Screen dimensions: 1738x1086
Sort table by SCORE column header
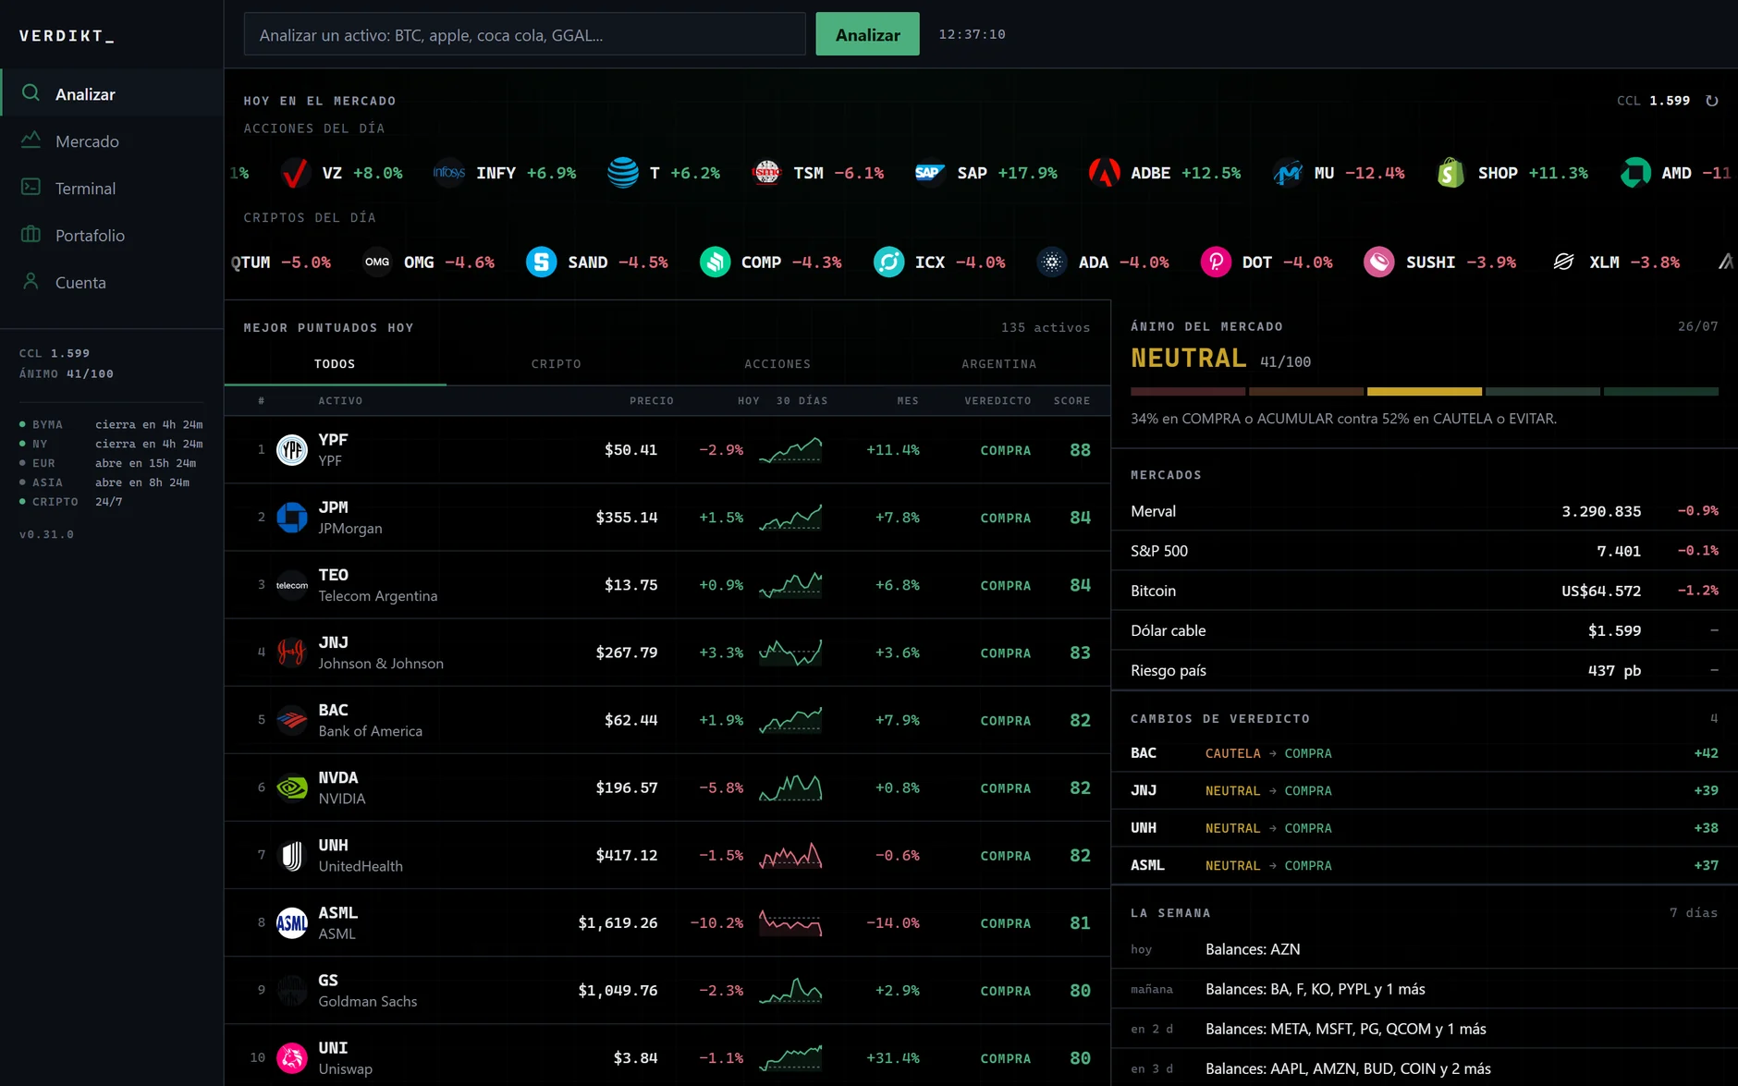(x=1071, y=401)
